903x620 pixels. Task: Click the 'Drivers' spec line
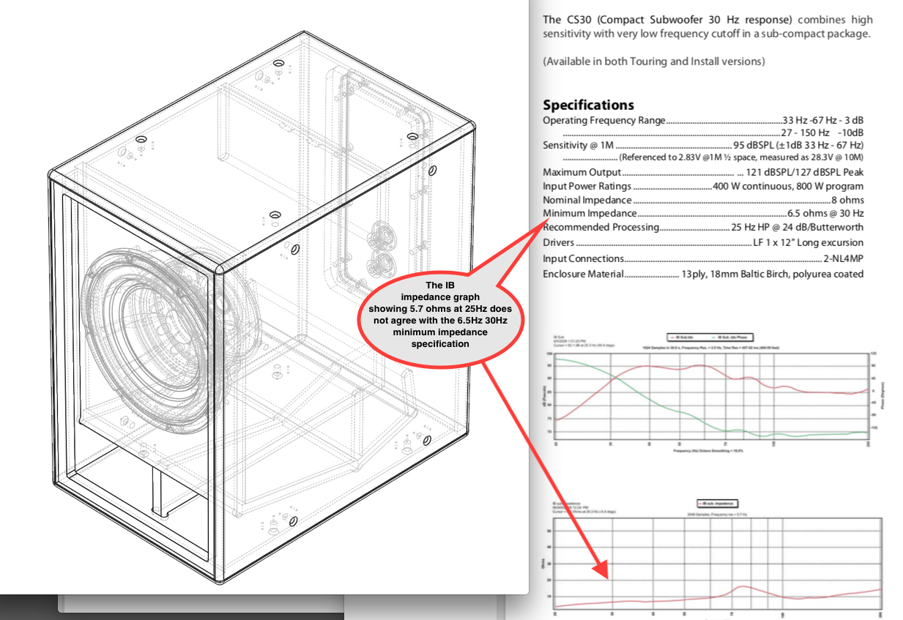click(703, 242)
